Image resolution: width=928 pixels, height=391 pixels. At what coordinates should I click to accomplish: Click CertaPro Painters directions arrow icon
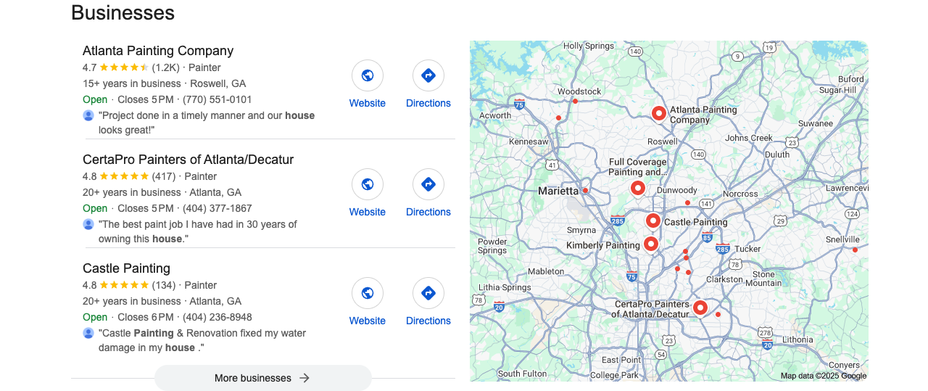pos(428,184)
